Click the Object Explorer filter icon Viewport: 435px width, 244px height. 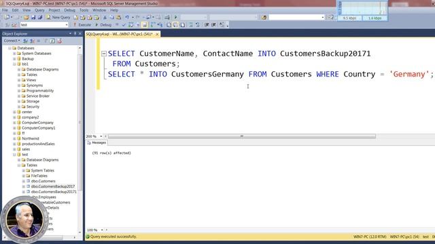click(x=46, y=41)
